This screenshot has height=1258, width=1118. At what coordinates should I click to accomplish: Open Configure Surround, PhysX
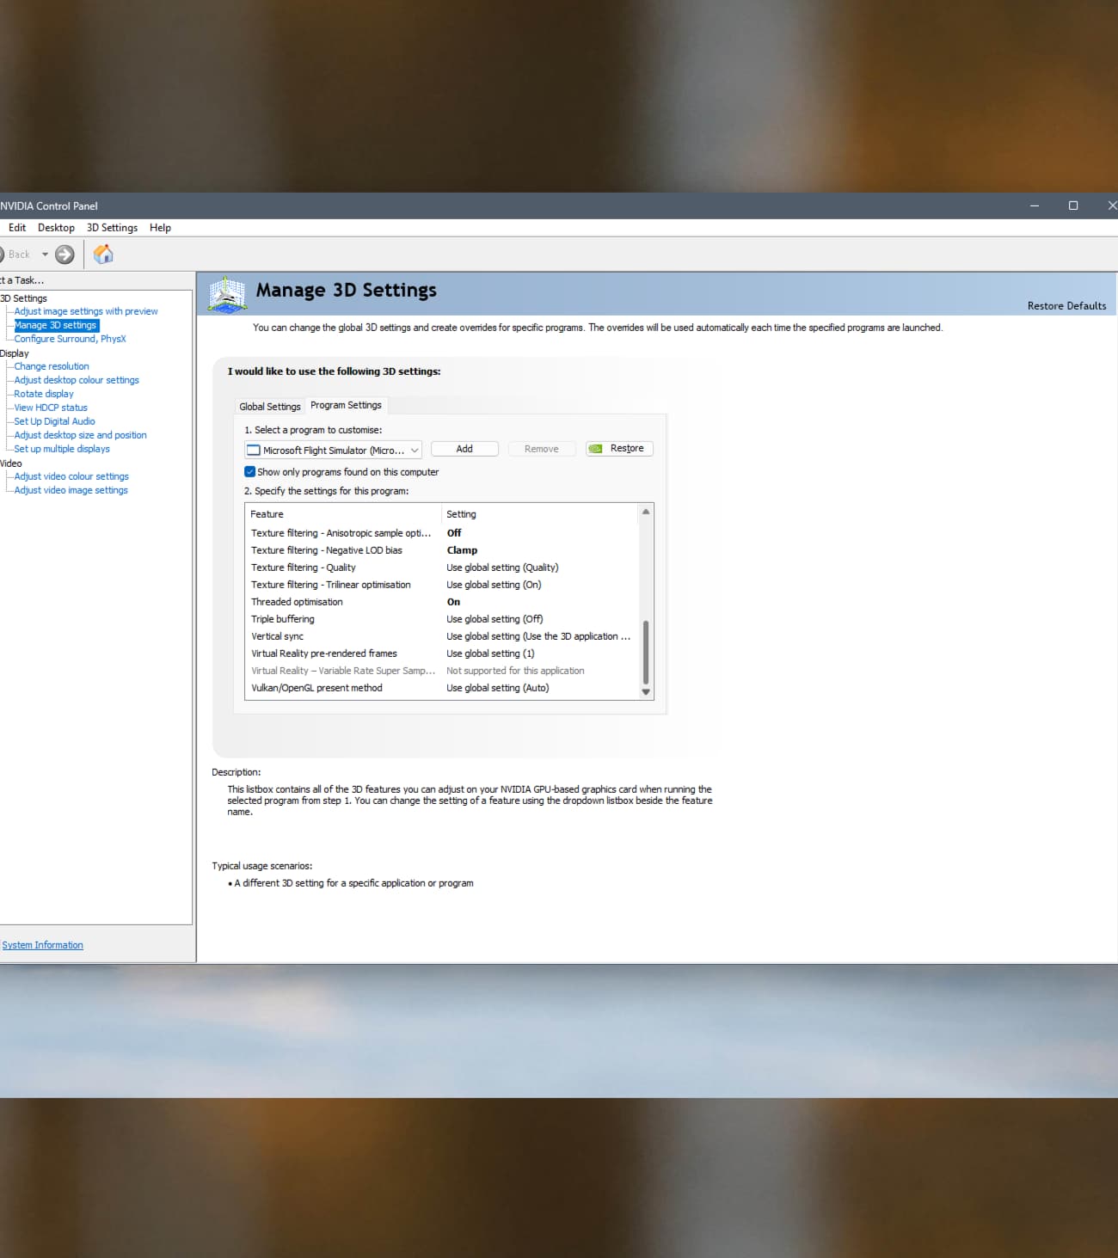click(70, 339)
